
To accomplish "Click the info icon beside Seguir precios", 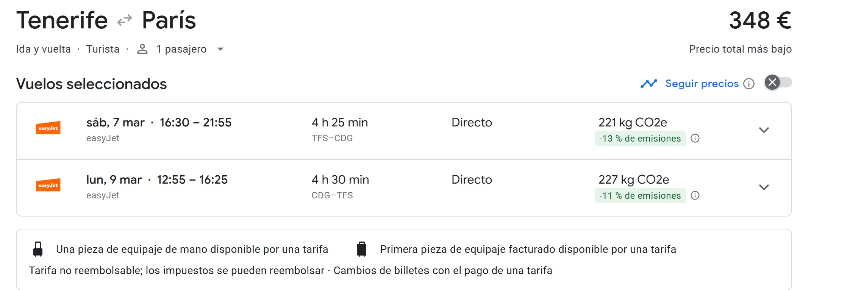I will [748, 84].
